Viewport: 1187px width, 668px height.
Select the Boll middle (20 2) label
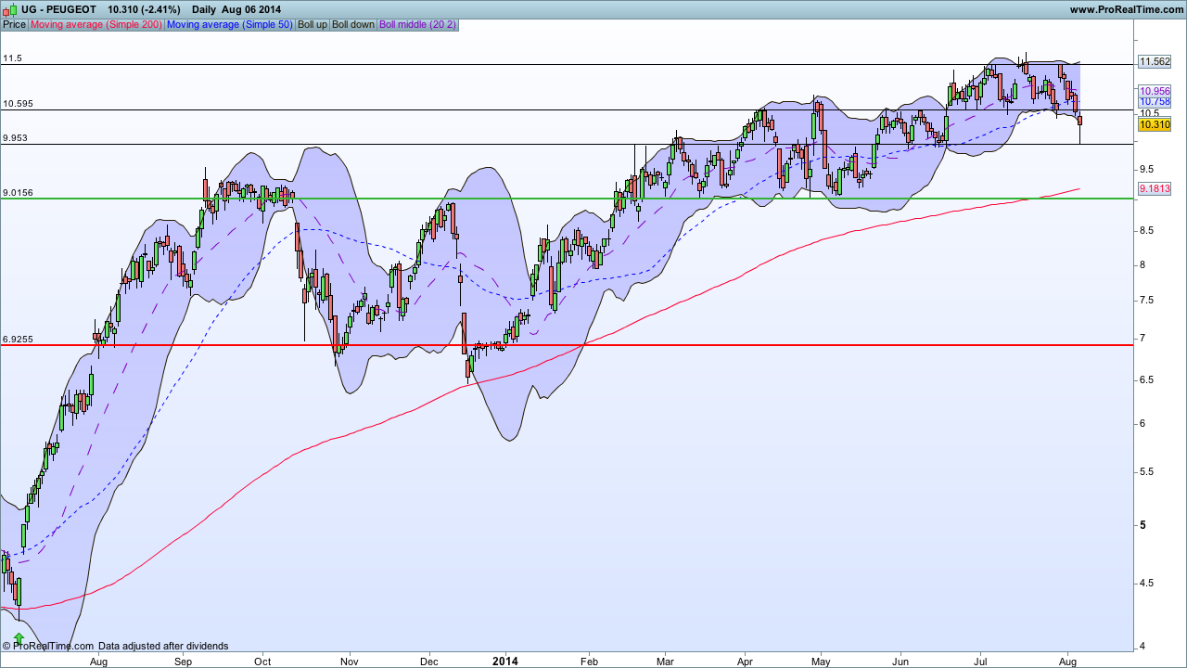point(417,24)
